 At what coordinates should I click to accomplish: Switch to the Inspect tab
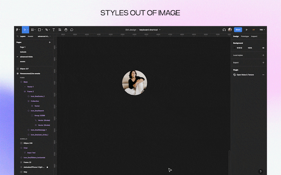254,37
